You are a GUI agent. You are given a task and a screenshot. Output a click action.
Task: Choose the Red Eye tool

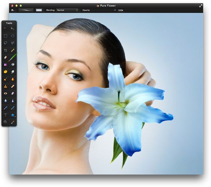point(5,93)
